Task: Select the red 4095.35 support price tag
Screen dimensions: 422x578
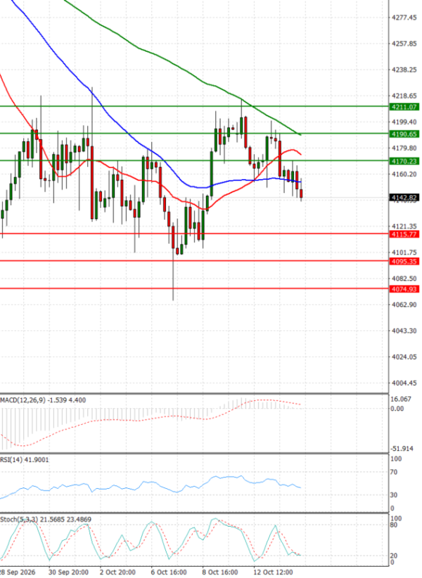Action: (x=404, y=261)
